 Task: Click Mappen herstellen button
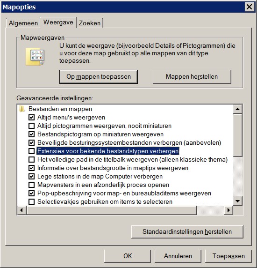pos(192,76)
